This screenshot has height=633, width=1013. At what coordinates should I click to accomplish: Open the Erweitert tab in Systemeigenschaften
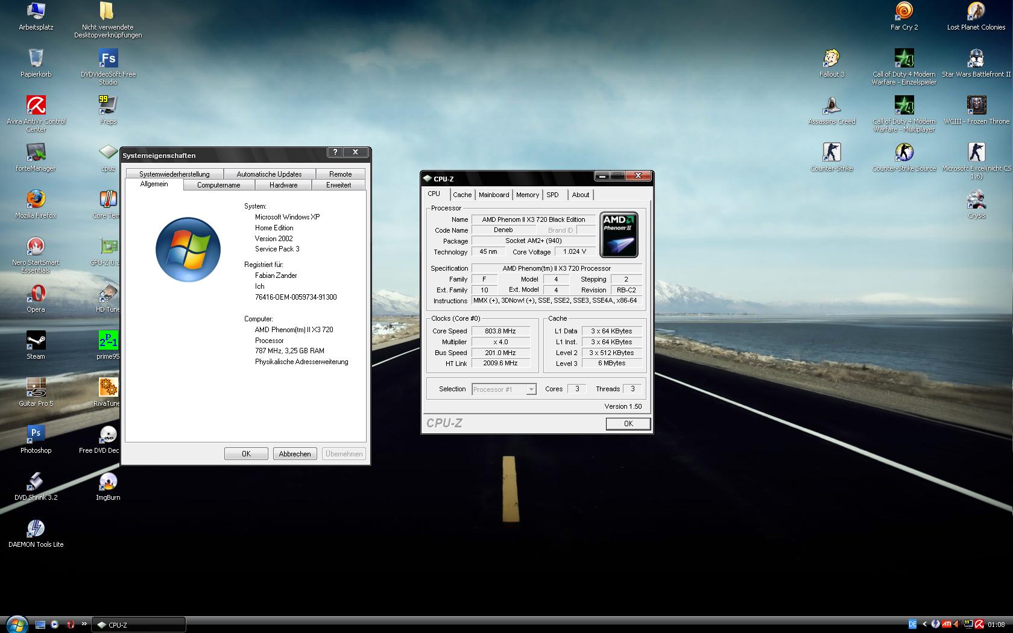339,185
